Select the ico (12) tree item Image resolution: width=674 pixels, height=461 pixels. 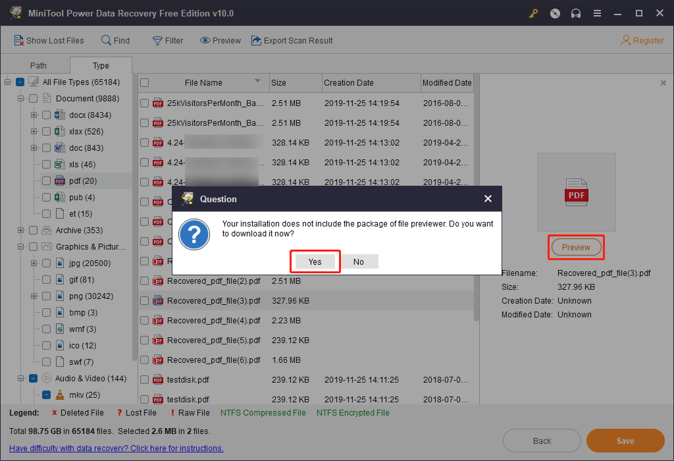[x=82, y=345]
